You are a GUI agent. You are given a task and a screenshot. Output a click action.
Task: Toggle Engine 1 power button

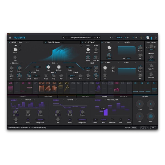9,42
